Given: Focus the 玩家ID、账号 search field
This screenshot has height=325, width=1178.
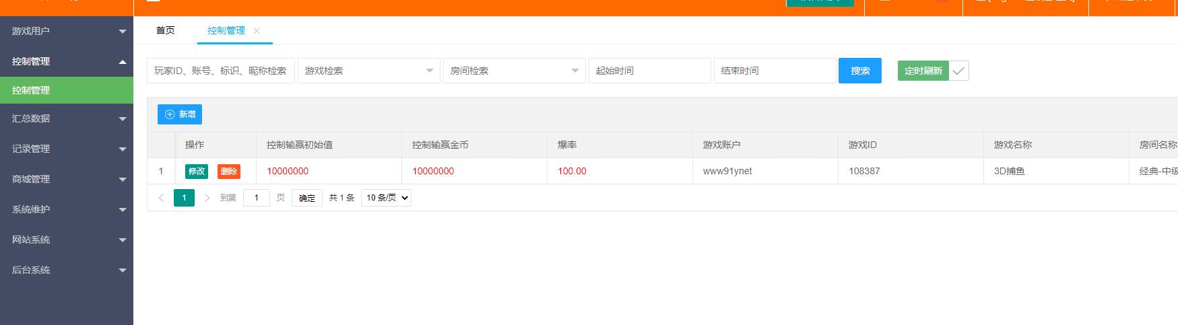Looking at the screenshot, I should (x=221, y=71).
